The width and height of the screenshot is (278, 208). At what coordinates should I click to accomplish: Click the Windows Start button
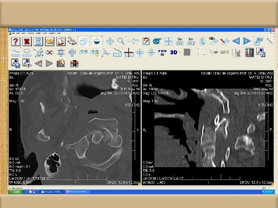[x=15, y=192]
